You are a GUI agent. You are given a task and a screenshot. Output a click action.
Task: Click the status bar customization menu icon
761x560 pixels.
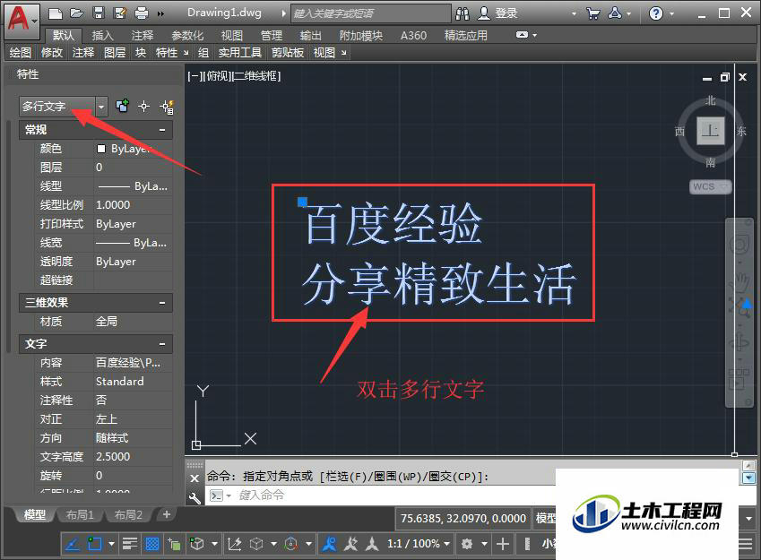point(746,544)
